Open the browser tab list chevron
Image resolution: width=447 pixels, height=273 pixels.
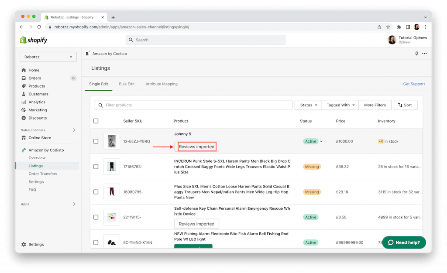pos(425,17)
